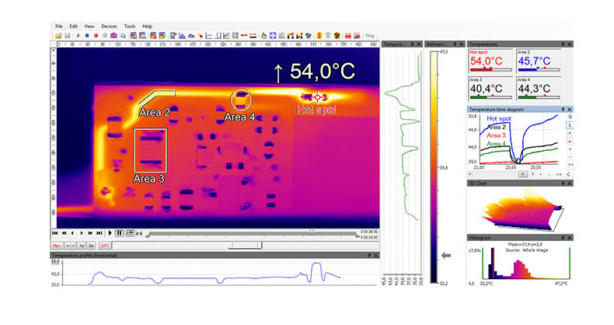Viewport: 614px width, 325px height.
Task: Click the Hot spot legend label in the time diagram
Action: 499,119
